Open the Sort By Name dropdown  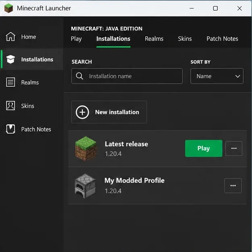pyautogui.click(x=217, y=76)
